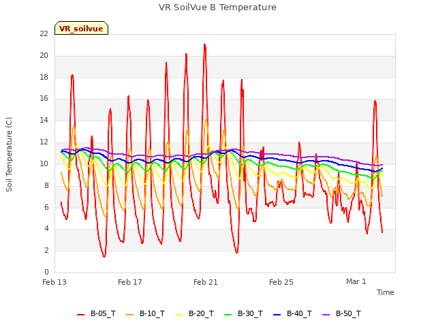Click the Feb 21 x-axis label
Screen dimensions: 436x327
206,282
